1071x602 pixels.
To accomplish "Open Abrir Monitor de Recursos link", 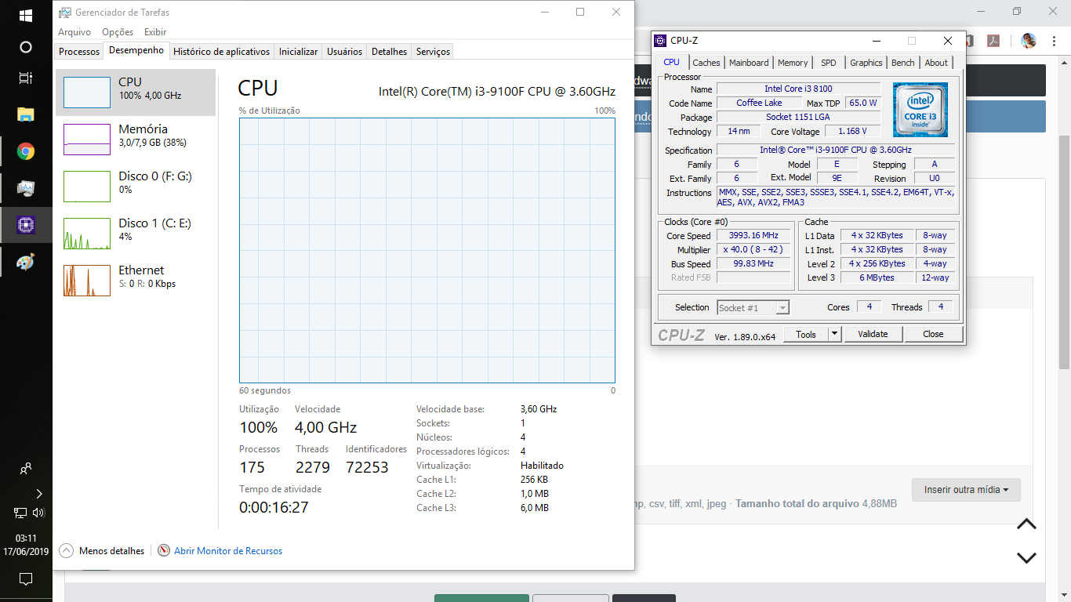I will [x=228, y=551].
